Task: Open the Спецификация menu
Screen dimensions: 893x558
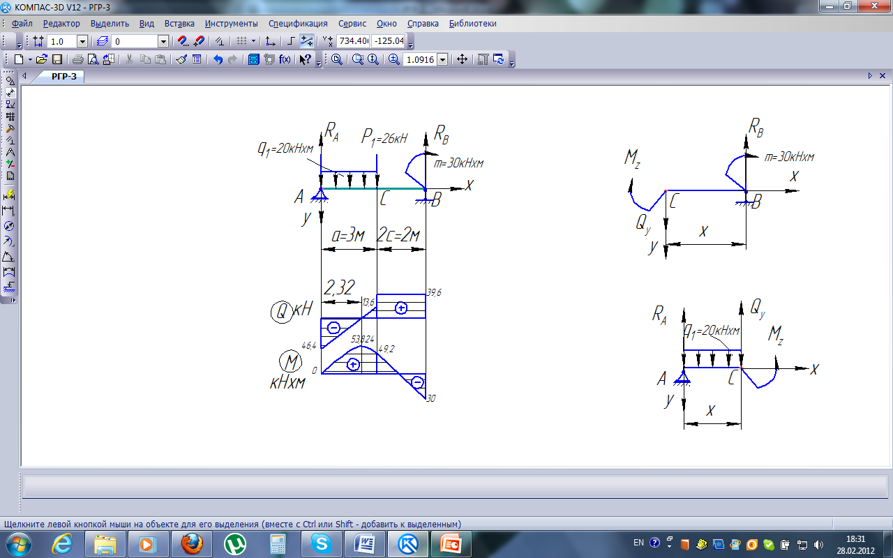Action: tap(298, 23)
